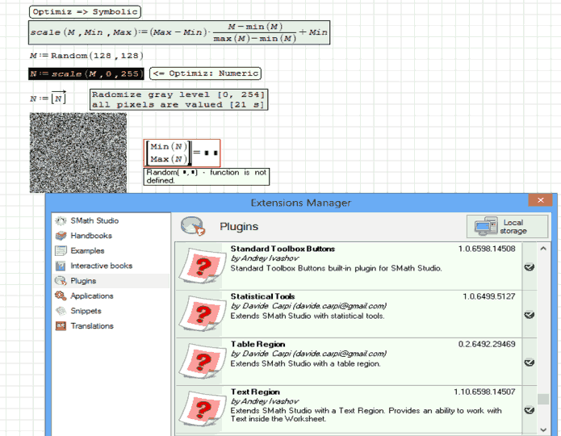This screenshot has height=436, width=561.
Task: Close the Extensions Manager window
Action: (x=540, y=201)
